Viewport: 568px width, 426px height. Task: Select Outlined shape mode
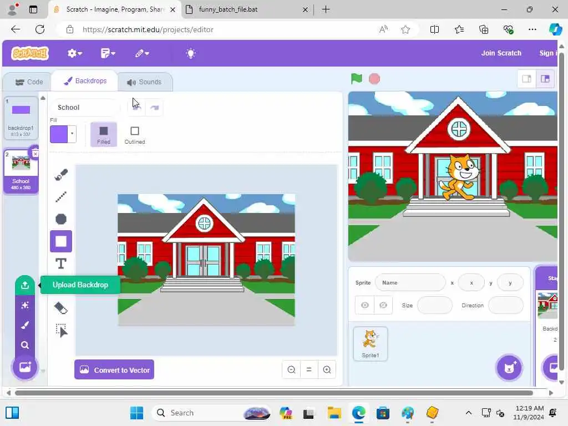click(x=135, y=134)
